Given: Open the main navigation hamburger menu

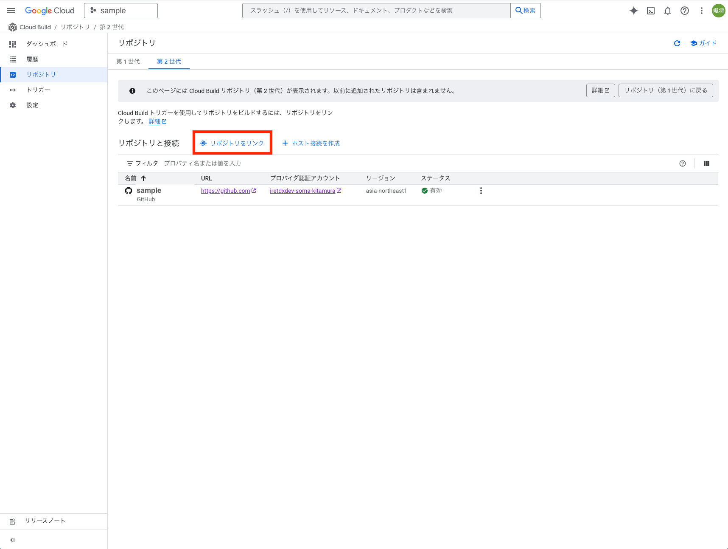Looking at the screenshot, I should click(x=11, y=11).
